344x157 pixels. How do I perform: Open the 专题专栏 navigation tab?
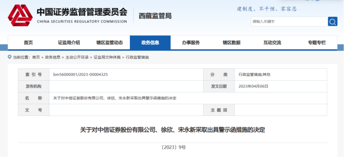point(317,43)
